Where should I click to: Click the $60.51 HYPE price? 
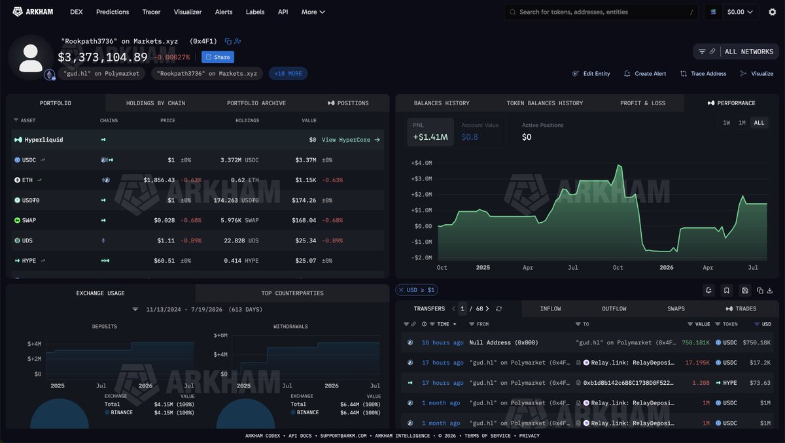[x=164, y=261]
